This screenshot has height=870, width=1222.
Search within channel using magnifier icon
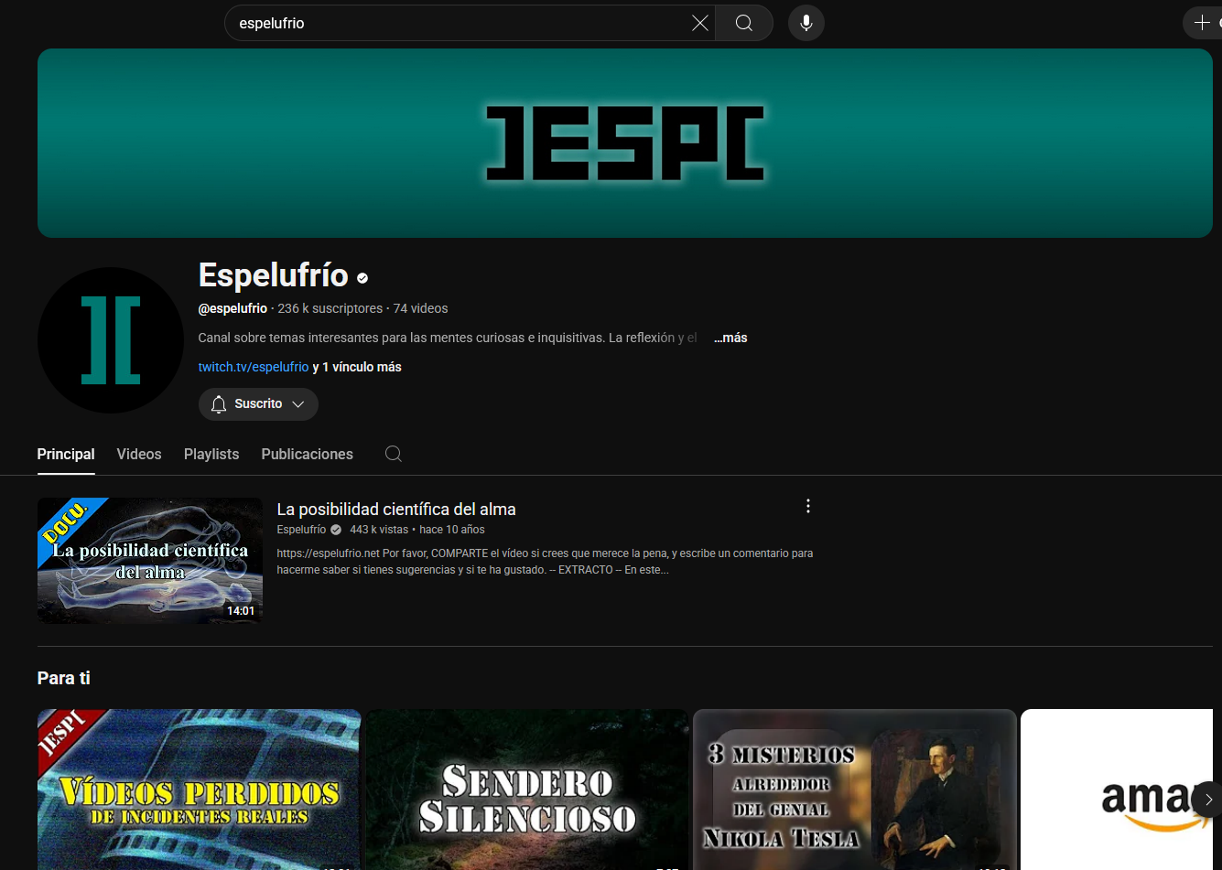pos(394,454)
